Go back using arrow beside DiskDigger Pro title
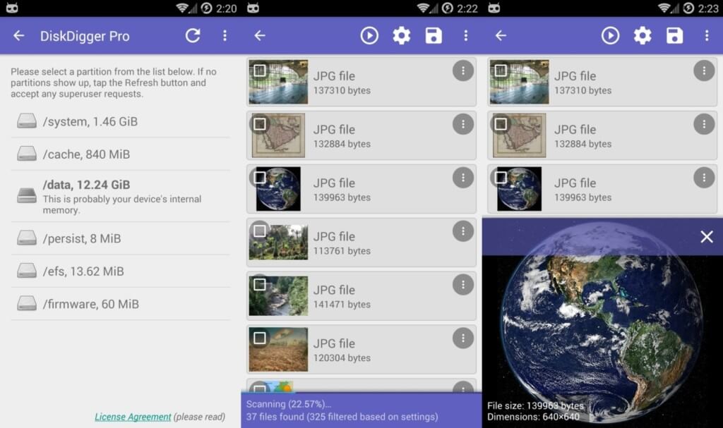 click(x=19, y=36)
